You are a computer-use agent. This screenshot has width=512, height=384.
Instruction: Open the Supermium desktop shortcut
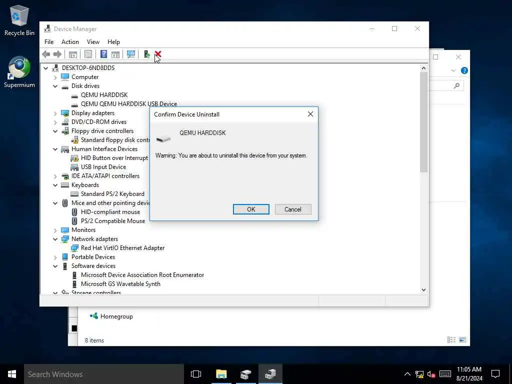pos(19,72)
